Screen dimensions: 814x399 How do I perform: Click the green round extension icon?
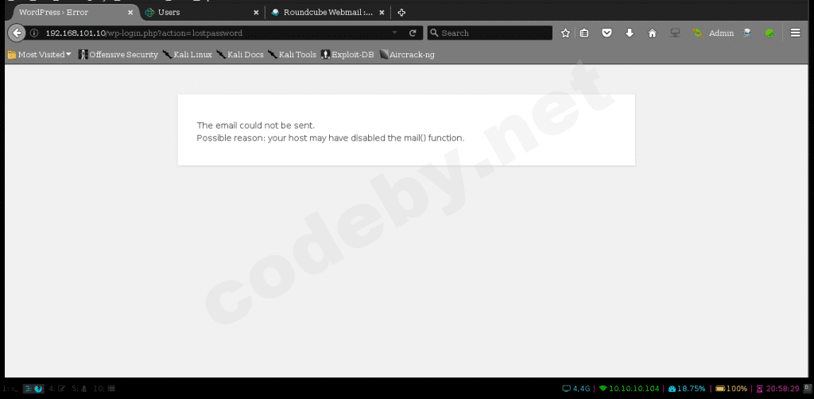[769, 33]
